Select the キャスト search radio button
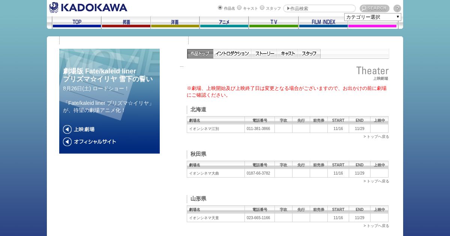This screenshot has height=236, width=450. click(239, 7)
